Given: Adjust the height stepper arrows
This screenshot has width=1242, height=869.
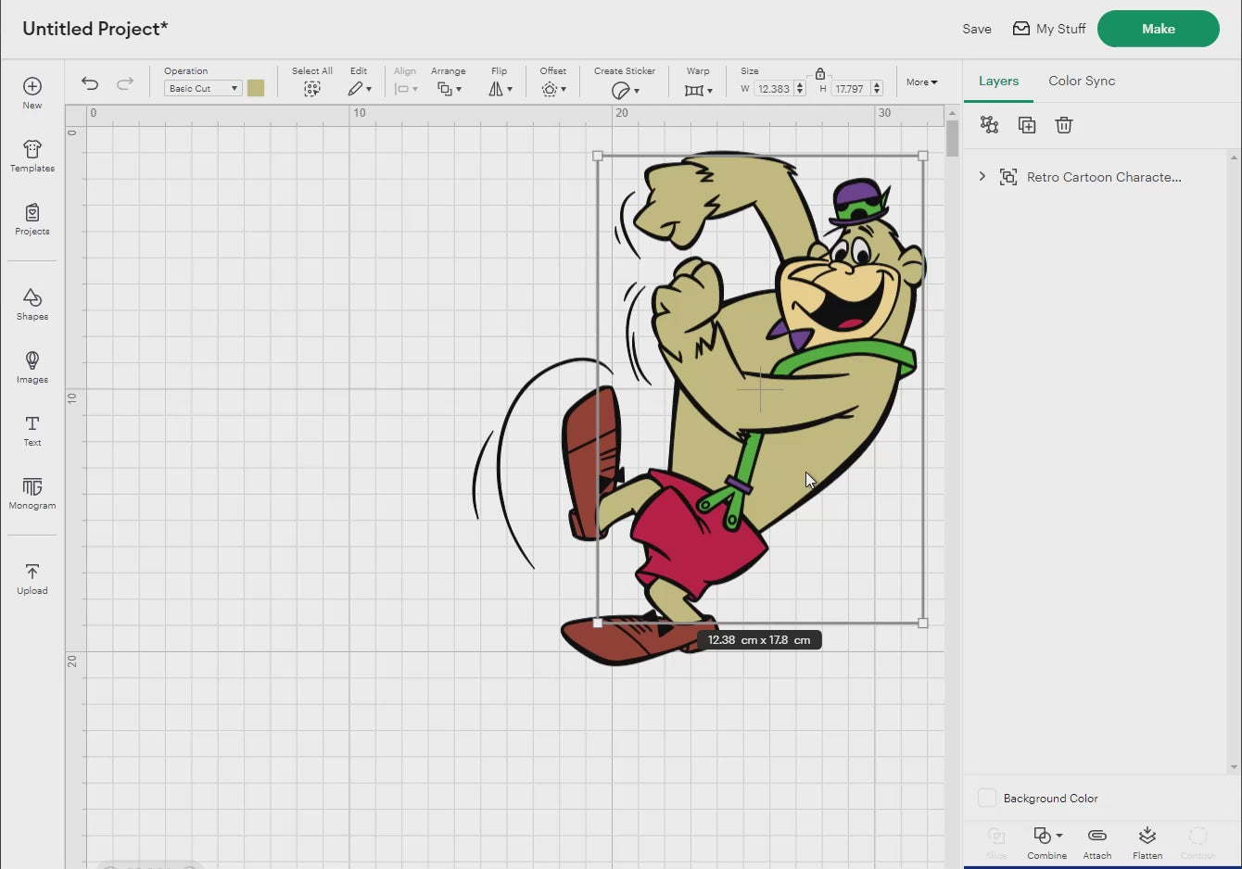Looking at the screenshot, I should coord(877,89).
